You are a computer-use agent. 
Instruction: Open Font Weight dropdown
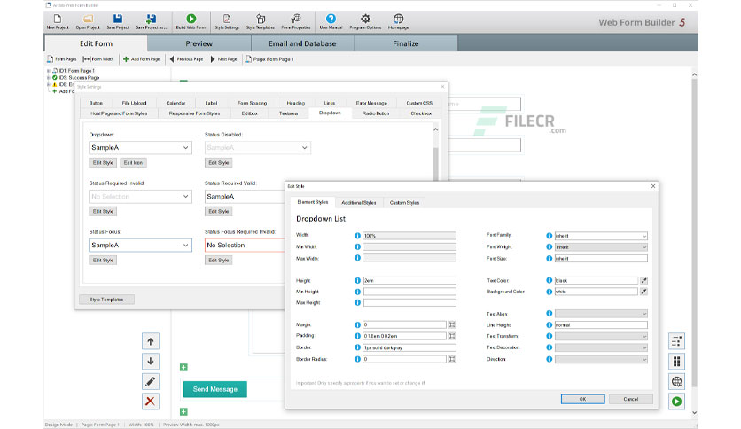(x=601, y=247)
